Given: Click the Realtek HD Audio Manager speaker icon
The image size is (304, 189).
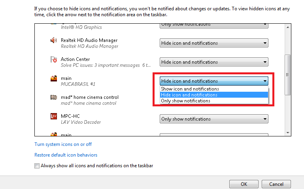Looking at the screenshot, I should click(x=54, y=40).
